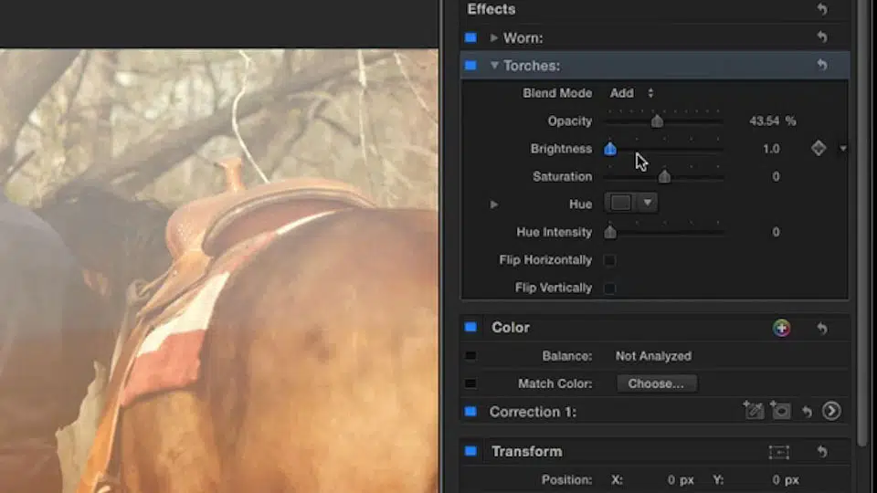The image size is (877, 493).
Task: Click the 'Not Analyzed' balance status
Action: pyautogui.click(x=653, y=356)
